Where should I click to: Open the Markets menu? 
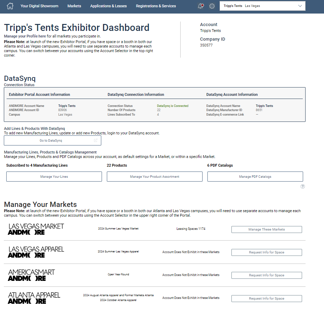pyautogui.click(x=74, y=6)
